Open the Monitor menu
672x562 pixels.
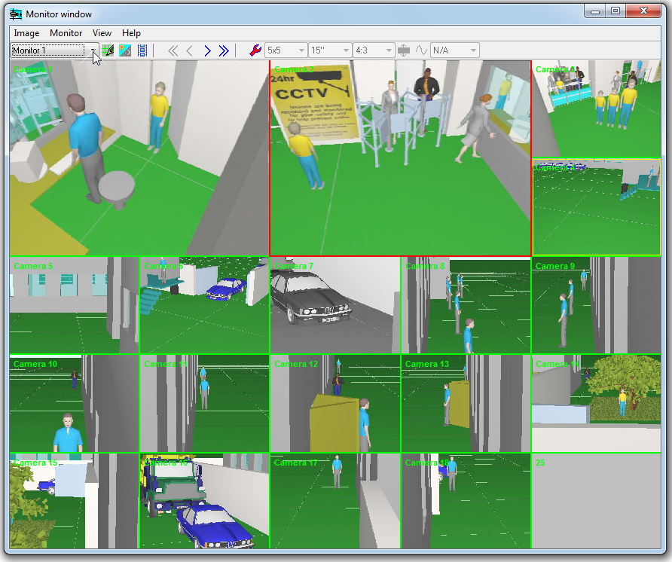[x=66, y=33]
